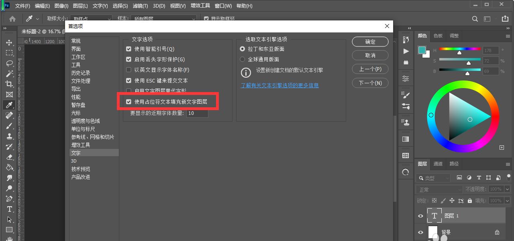The height and width of the screenshot is (241, 514).
Task: Pick the Magic Wand tool
Action: (9, 74)
